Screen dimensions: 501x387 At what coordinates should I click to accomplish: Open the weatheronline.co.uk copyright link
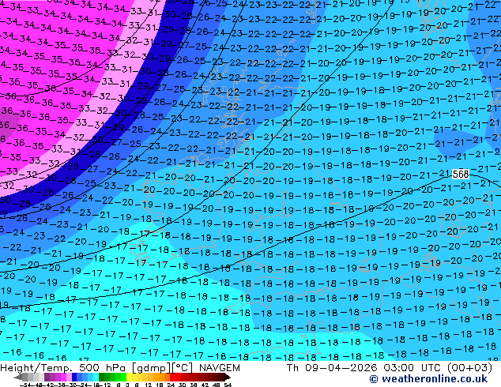pos(428,379)
